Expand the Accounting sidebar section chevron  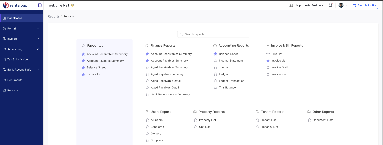pyautogui.click(x=38, y=49)
